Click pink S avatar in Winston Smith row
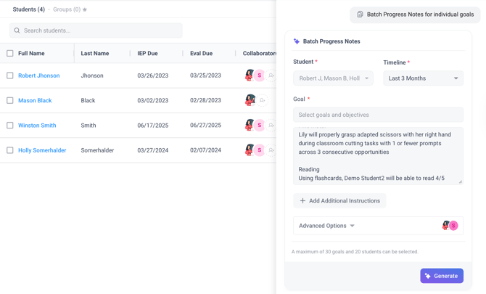Screen dimensions: 486x294 click(x=259, y=126)
